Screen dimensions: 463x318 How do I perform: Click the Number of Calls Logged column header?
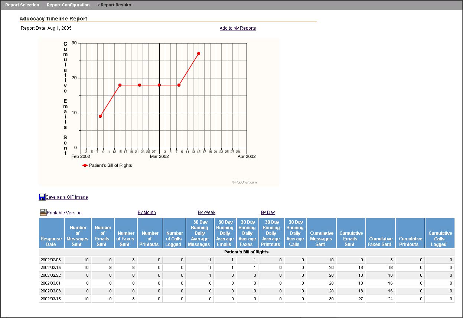pyautogui.click(x=175, y=233)
